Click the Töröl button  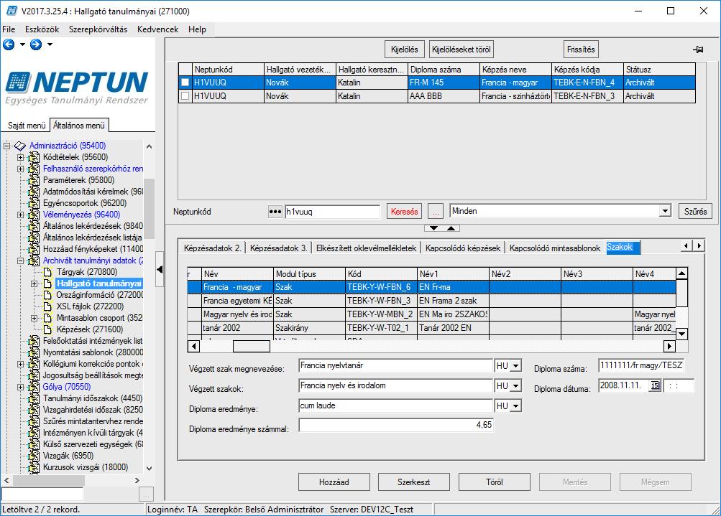click(x=495, y=482)
